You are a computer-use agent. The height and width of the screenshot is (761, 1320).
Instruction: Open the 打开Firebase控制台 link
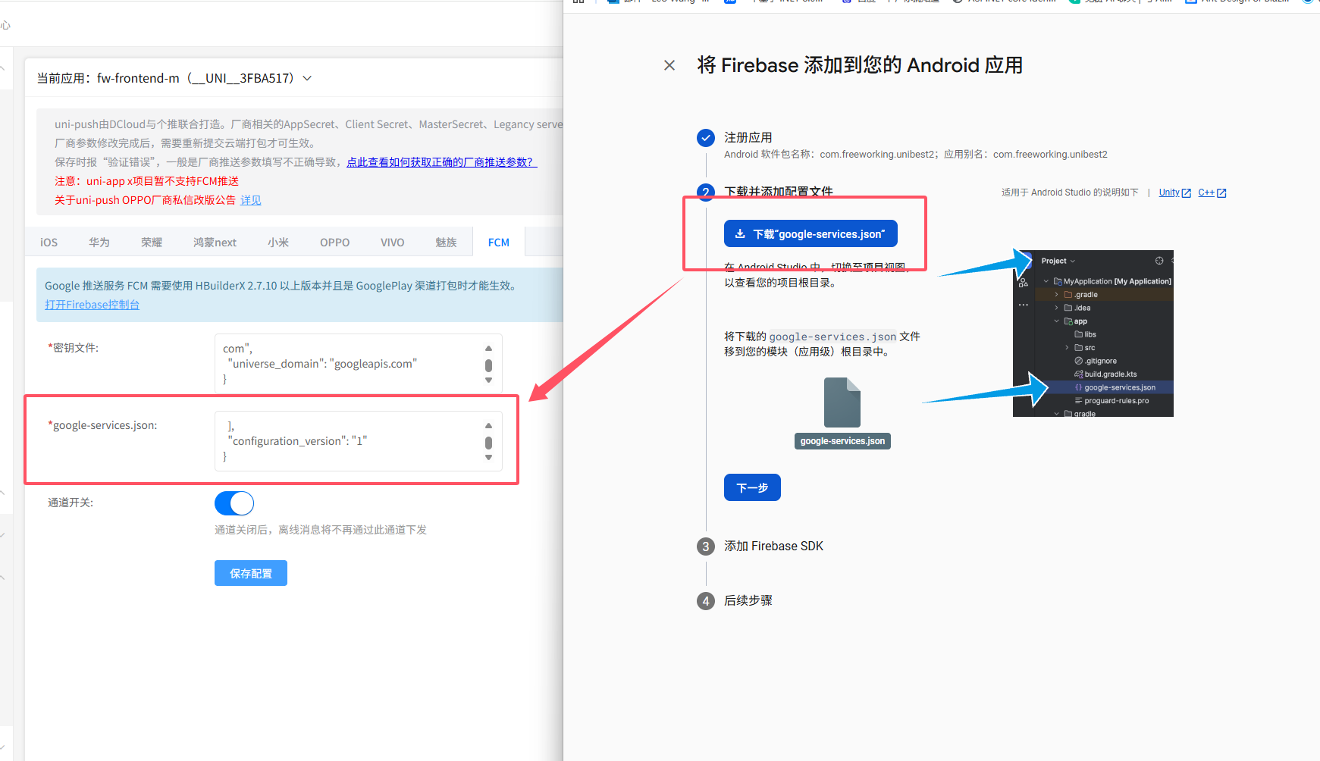91,304
